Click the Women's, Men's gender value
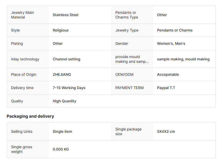The image size is (223, 163). [x=171, y=43]
